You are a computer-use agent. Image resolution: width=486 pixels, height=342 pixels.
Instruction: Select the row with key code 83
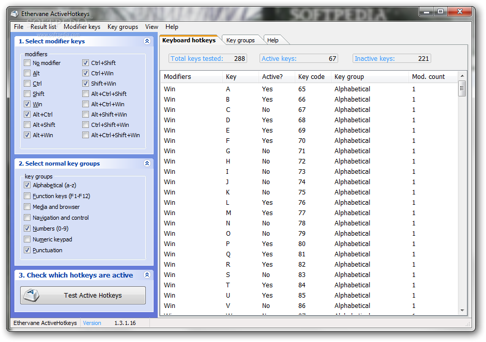[x=309, y=274]
